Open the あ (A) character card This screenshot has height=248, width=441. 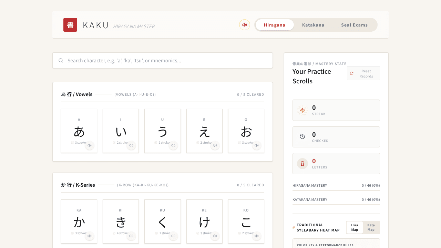point(79,131)
